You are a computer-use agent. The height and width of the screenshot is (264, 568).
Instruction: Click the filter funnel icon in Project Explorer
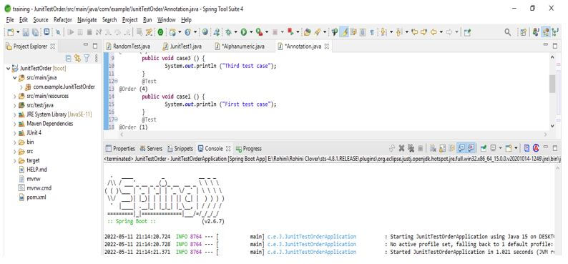click(87, 58)
